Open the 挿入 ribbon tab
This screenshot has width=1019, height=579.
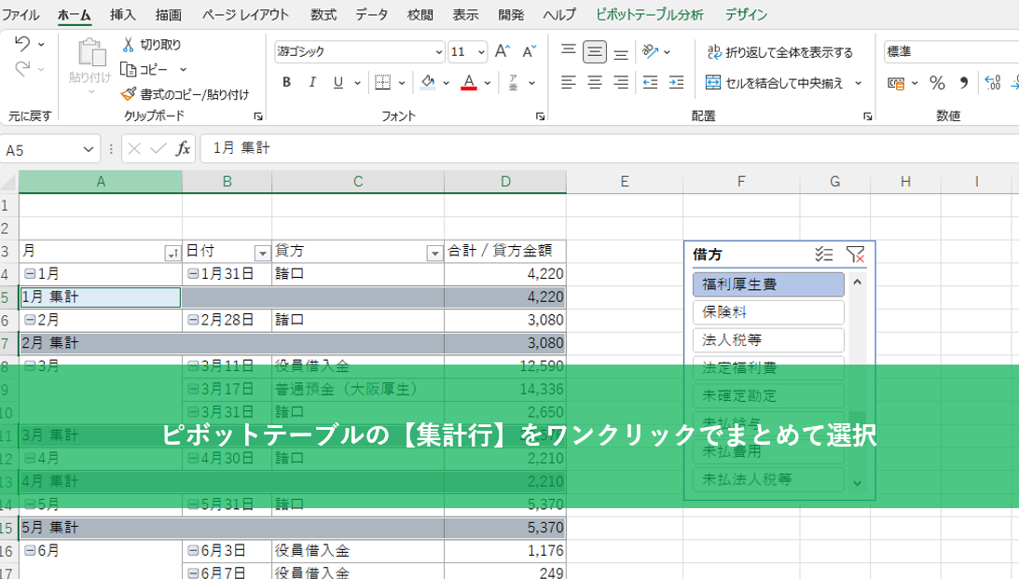[122, 15]
